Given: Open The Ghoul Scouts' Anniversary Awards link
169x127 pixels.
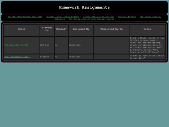Looking at the screenshot, I should 91,19.
